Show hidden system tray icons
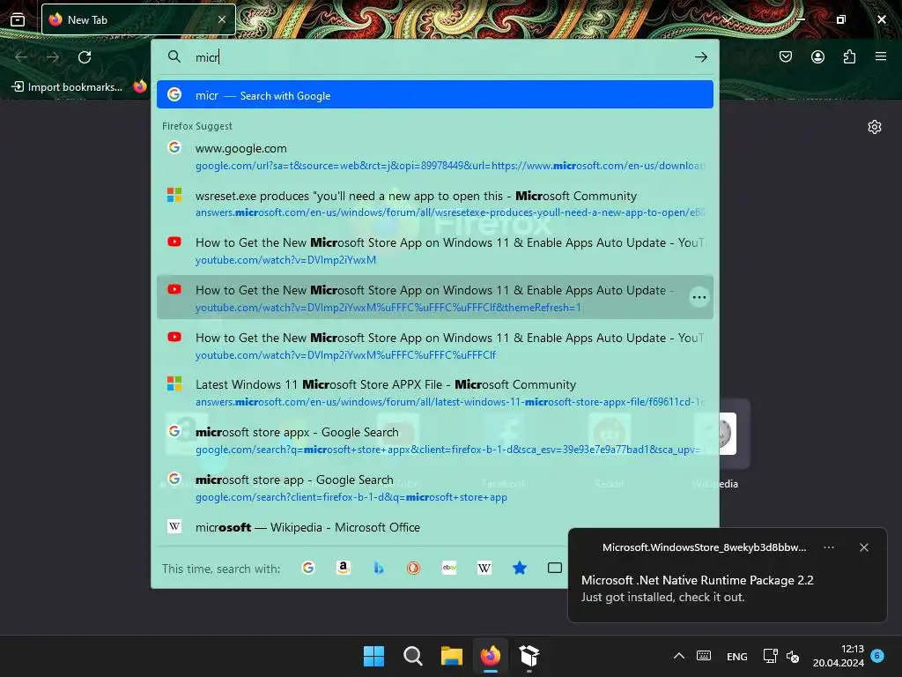Viewport: 902px width, 677px height. (679, 656)
